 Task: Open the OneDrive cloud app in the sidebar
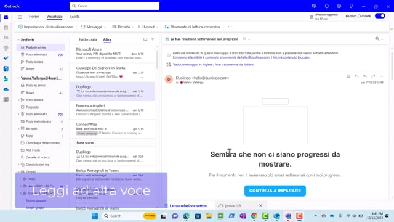6,89
